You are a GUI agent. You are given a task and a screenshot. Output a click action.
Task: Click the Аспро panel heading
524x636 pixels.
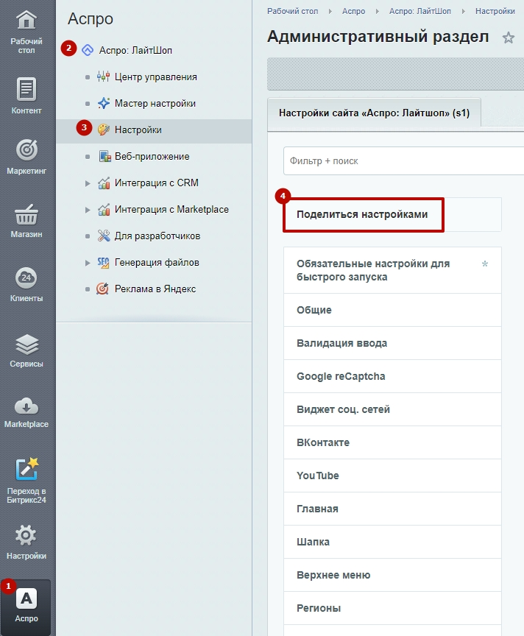click(x=91, y=19)
